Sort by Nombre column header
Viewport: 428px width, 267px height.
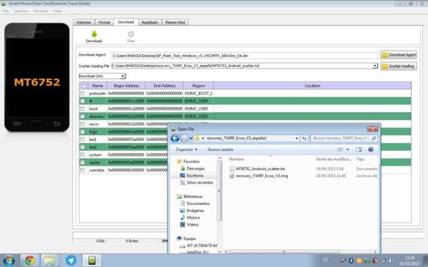pyautogui.click(x=236, y=159)
